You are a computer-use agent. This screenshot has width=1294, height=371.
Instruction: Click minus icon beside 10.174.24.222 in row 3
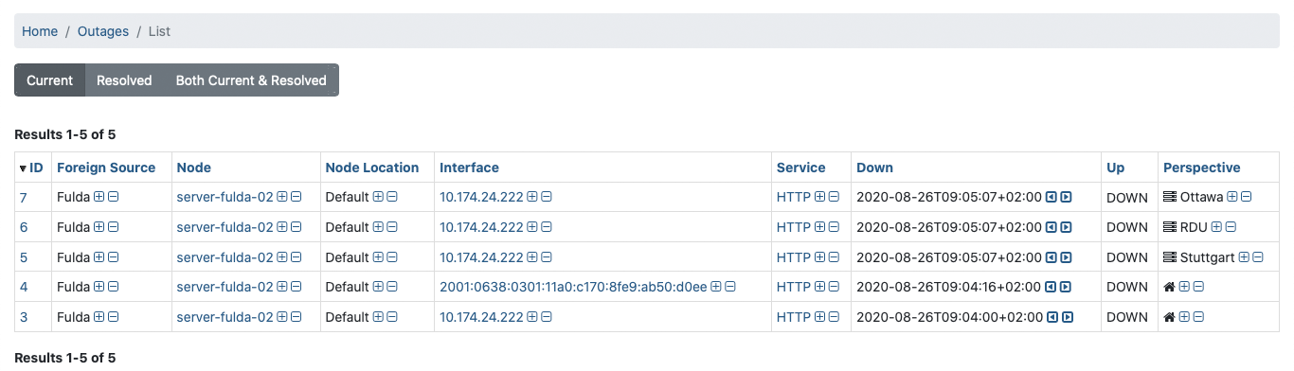pyautogui.click(x=547, y=317)
